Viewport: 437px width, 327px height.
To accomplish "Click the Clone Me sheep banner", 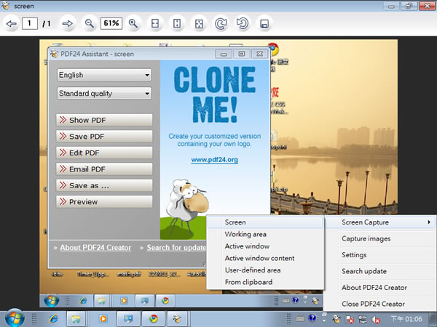I will pyautogui.click(x=215, y=150).
